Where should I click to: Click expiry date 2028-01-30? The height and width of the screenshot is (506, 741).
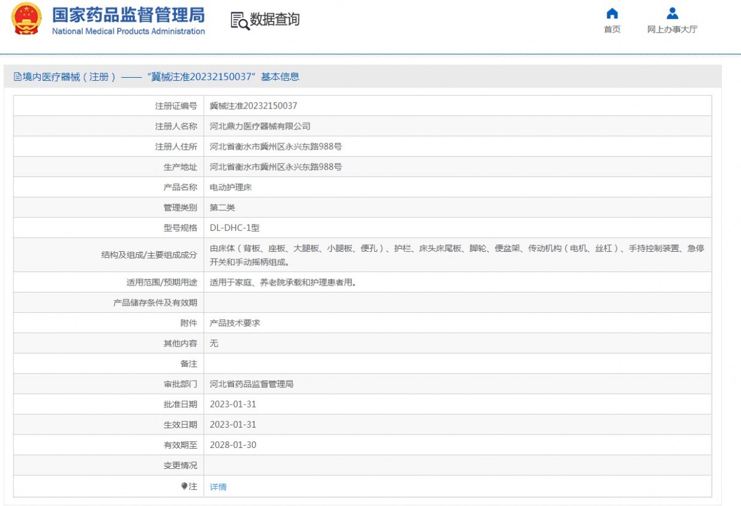[x=233, y=445]
